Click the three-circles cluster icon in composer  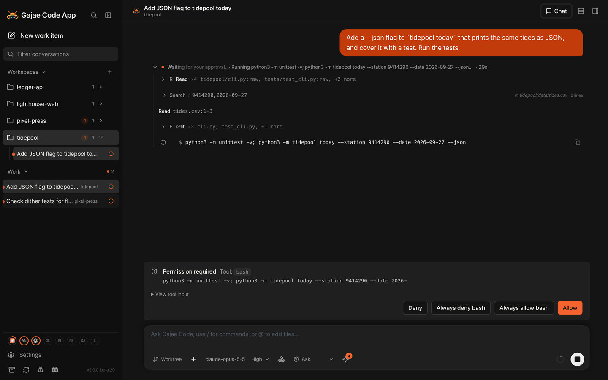(x=282, y=359)
